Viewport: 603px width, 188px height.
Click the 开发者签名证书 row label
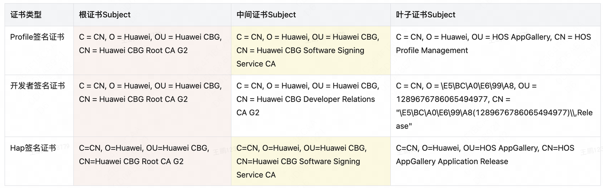click(38, 86)
